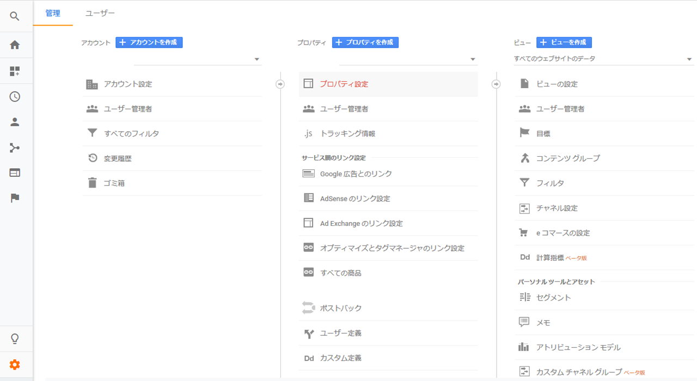Open the Home icon in left sidebar
Image resolution: width=697 pixels, height=381 pixels.
tap(15, 45)
